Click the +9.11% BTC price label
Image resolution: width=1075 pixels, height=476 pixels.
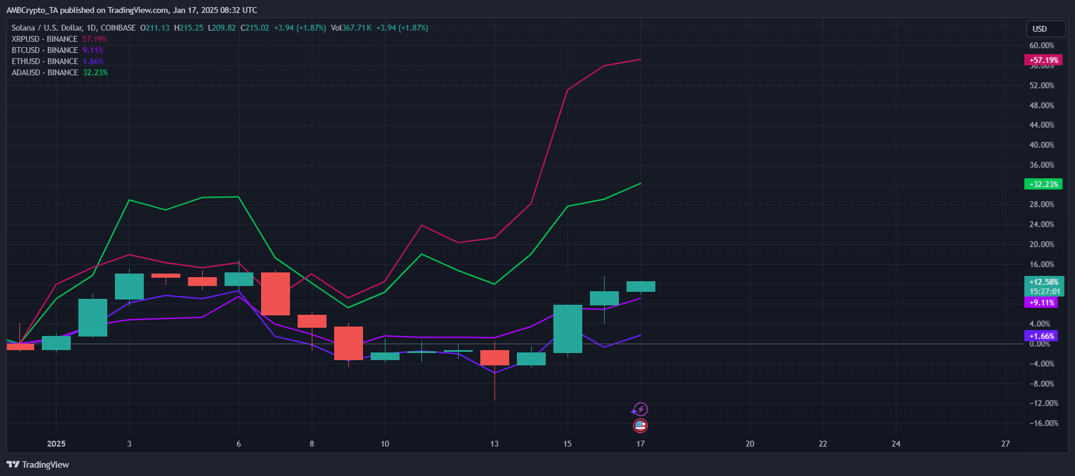pos(1041,302)
